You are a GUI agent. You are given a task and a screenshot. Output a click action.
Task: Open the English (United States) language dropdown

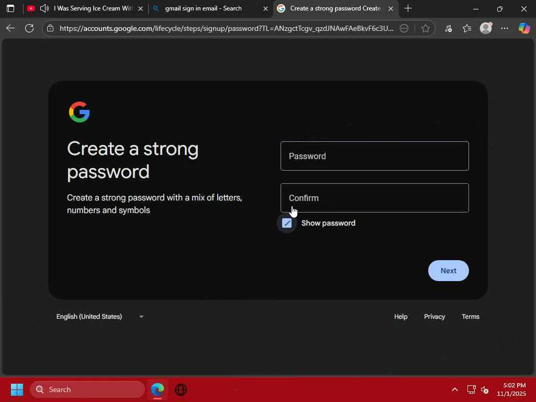pos(100,317)
